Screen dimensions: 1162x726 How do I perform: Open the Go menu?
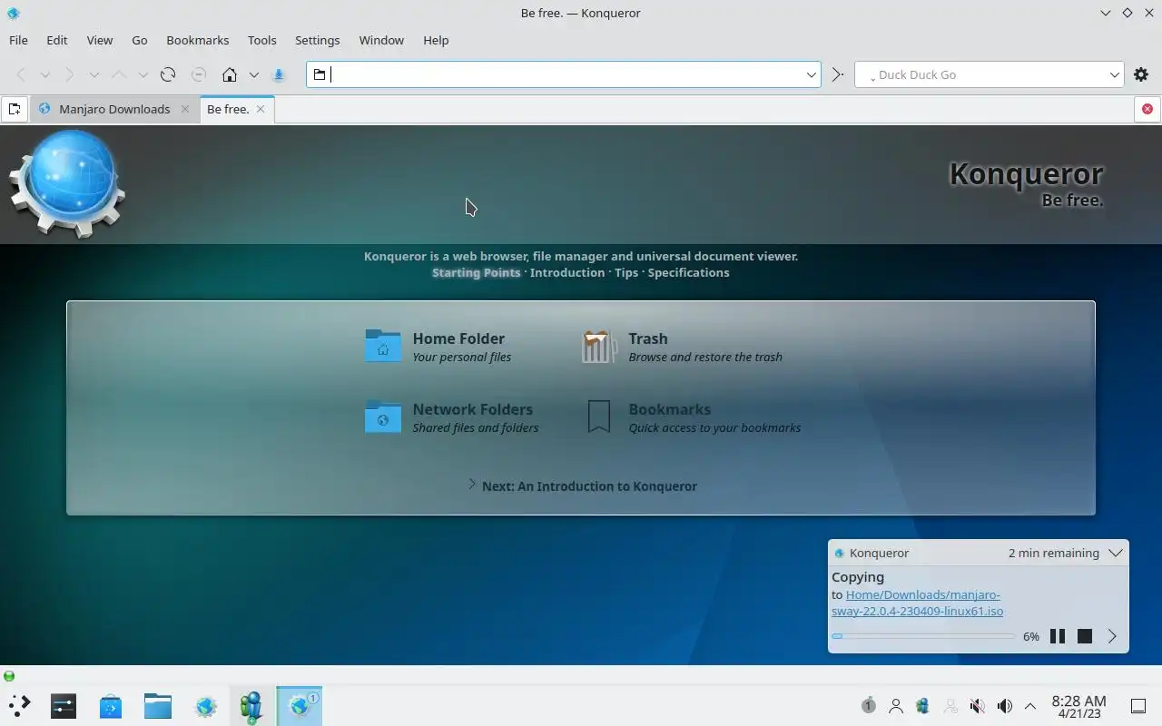coord(140,40)
